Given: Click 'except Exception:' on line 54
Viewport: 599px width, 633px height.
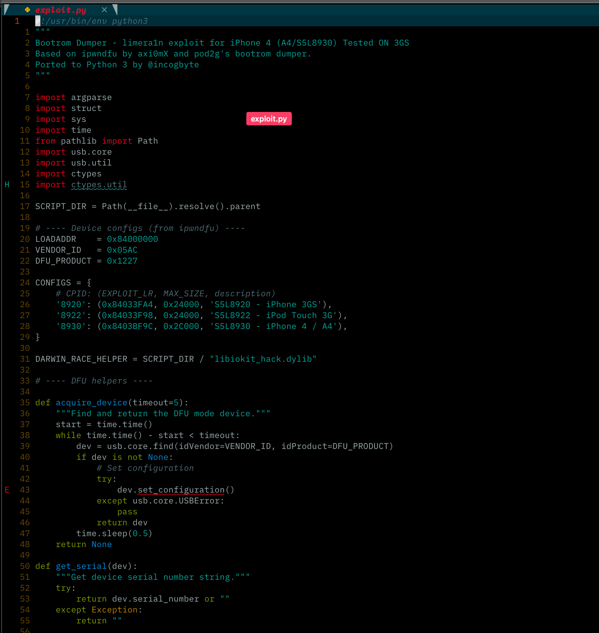Looking at the screenshot, I should [x=99, y=610].
